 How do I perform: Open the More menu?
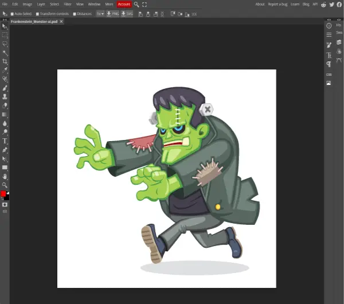click(109, 4)
